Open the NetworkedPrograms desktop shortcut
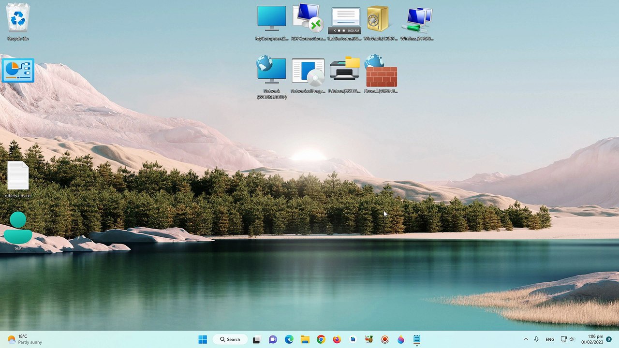The height and width of the screenshot is (348, 619). tap(308, 76)
